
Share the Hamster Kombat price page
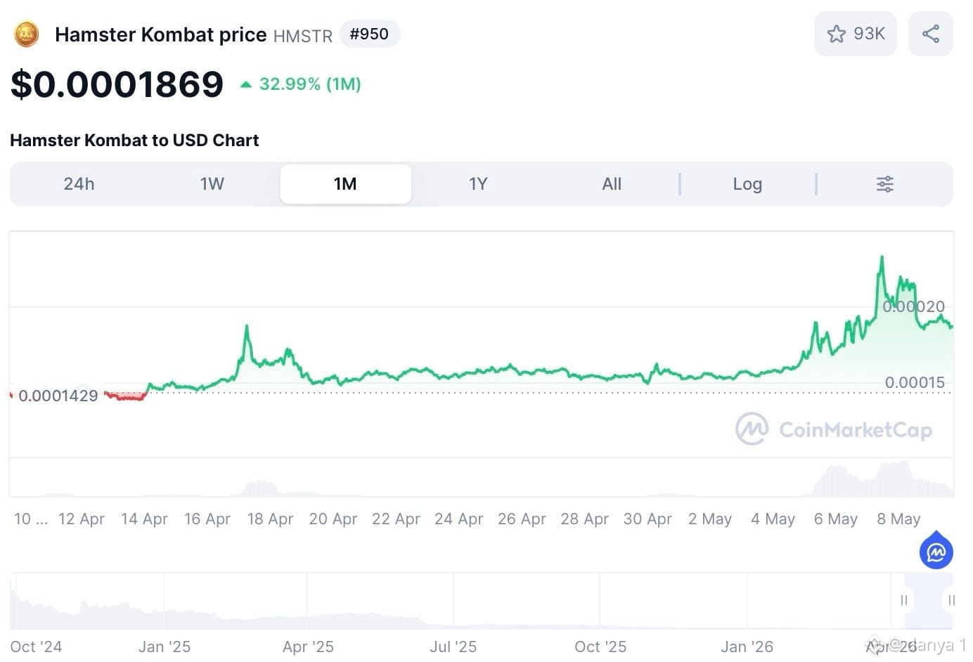pyautogui.click(x=930, y=34)
